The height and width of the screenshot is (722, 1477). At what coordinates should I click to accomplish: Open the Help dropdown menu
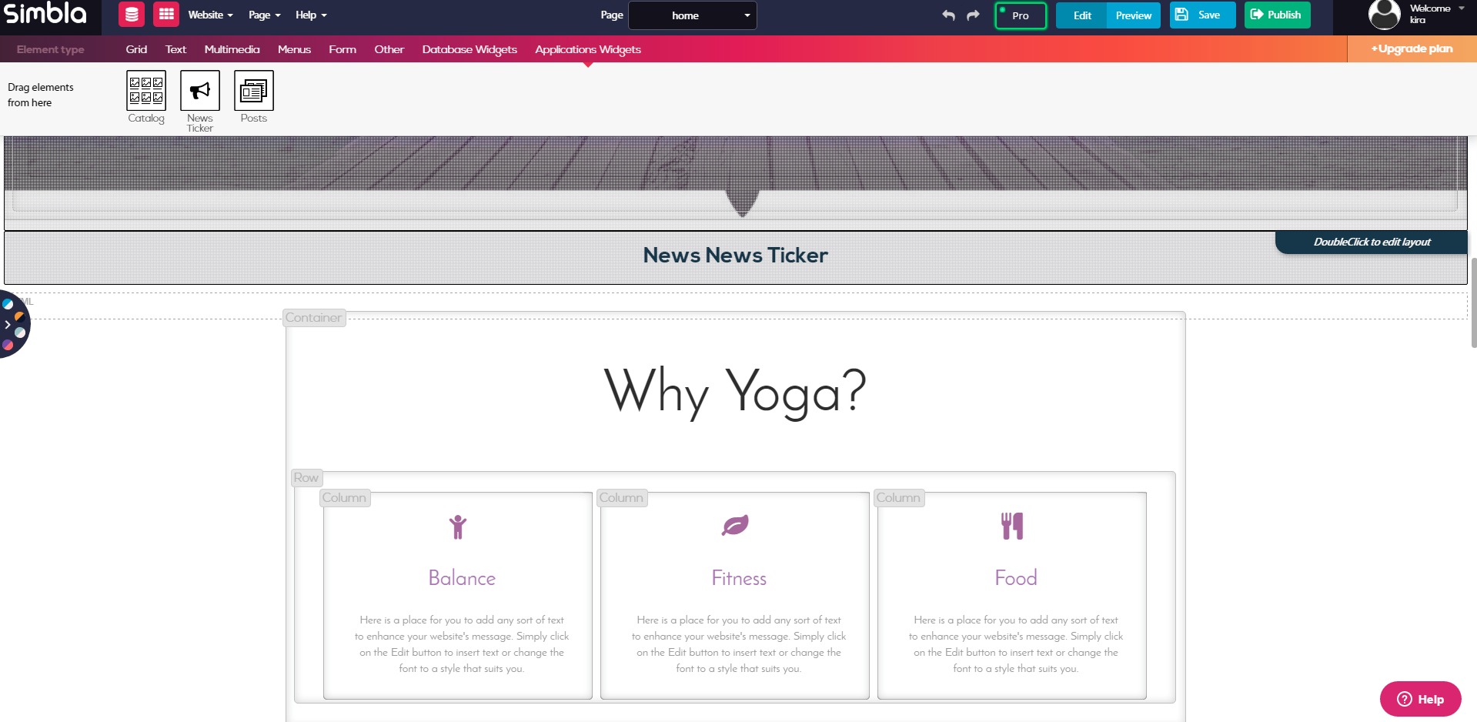311,15
